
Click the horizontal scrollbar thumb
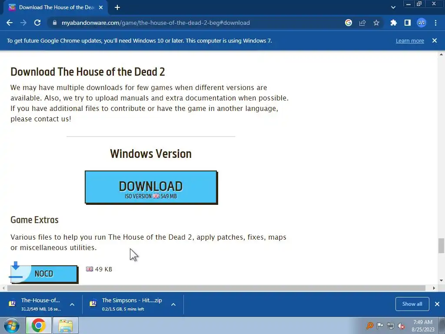point(216,288)
